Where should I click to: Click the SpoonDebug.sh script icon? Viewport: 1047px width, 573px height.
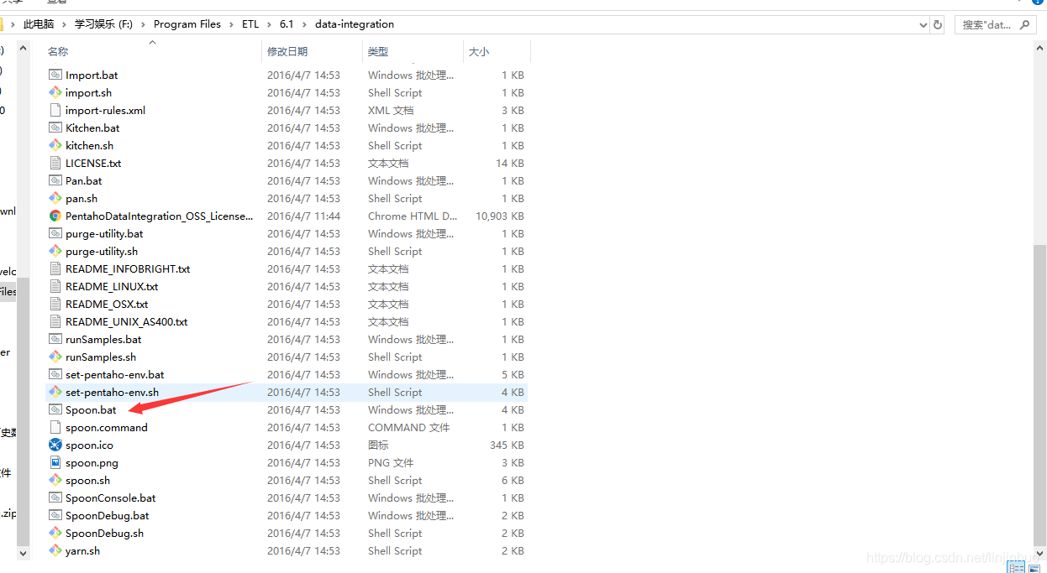(55, 533)
